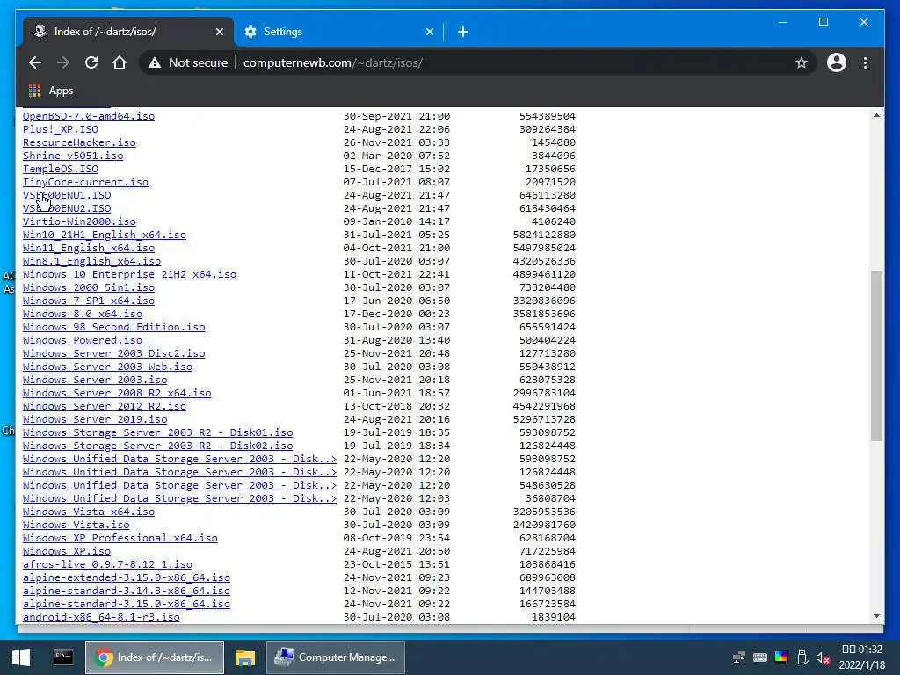Viewport: 900px width, 675px height.
Task: Download Windows Vista x64.iso
Action: coord(89,512)
